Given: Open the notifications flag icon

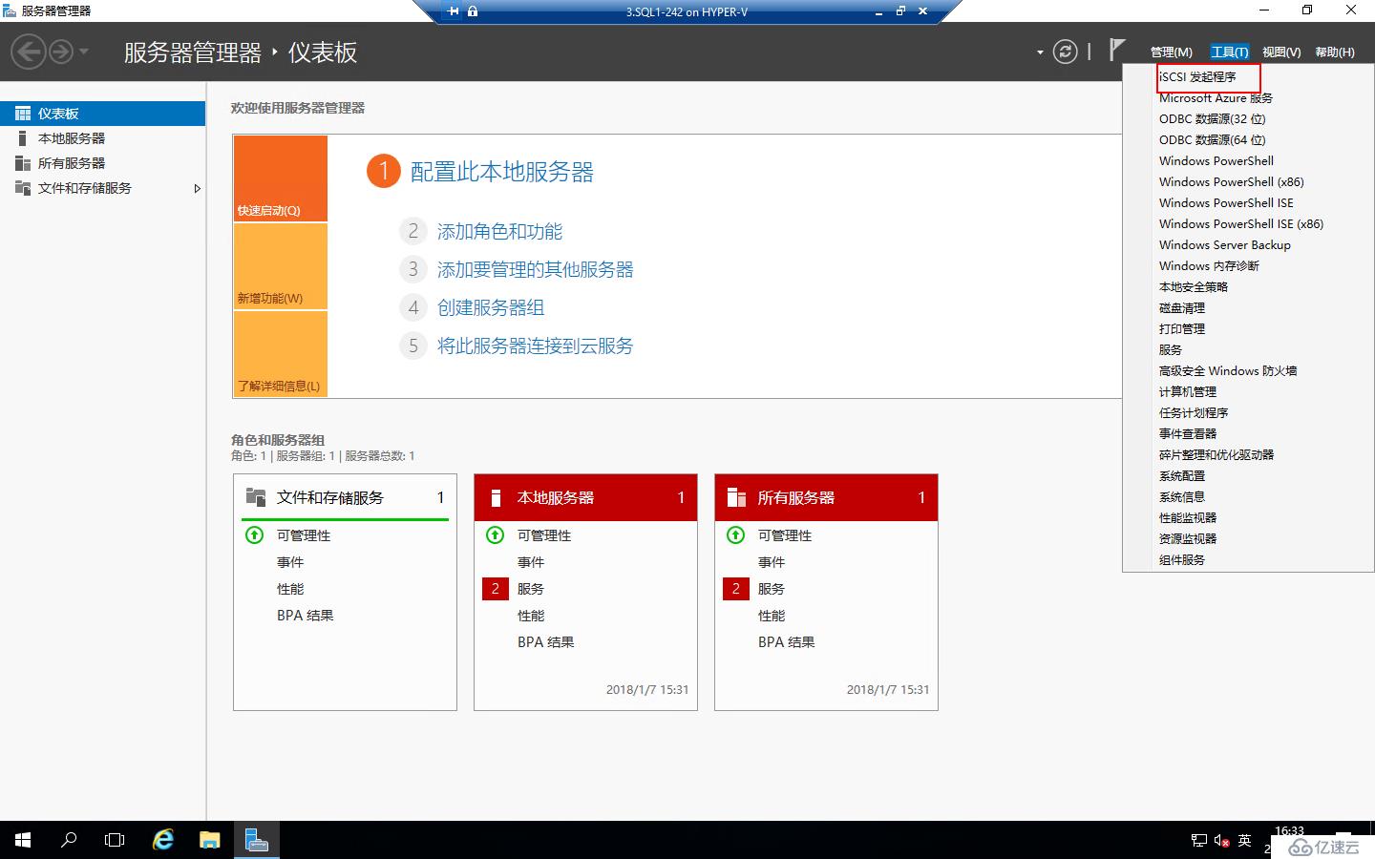Looking at the screenshot, I should pyautogui.click(x=1116, y=50).
